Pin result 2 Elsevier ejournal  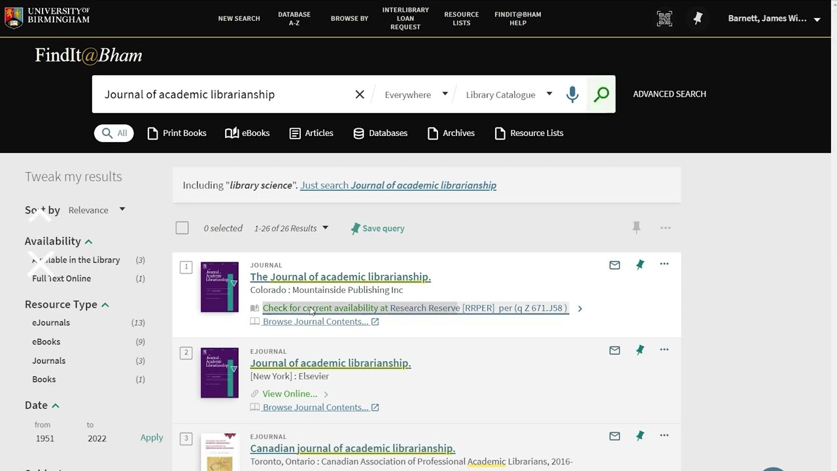640,350
